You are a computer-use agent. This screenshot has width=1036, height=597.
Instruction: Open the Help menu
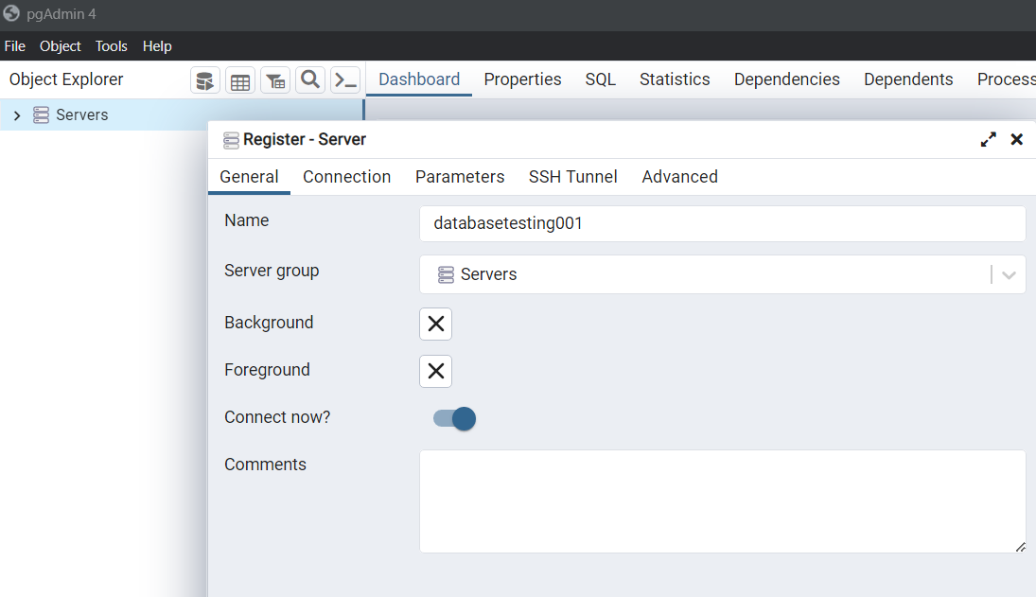157,46
